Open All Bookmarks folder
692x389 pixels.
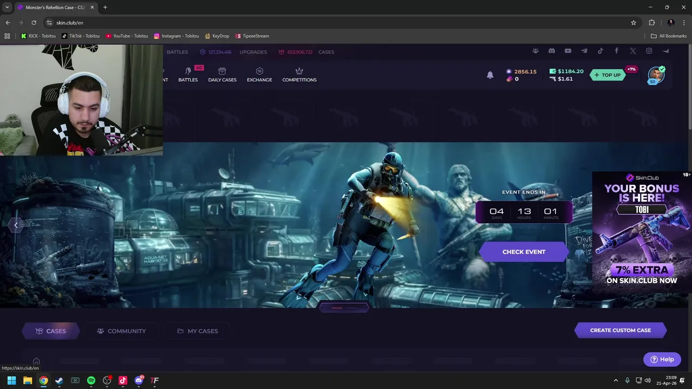click(x=669, y=36)
